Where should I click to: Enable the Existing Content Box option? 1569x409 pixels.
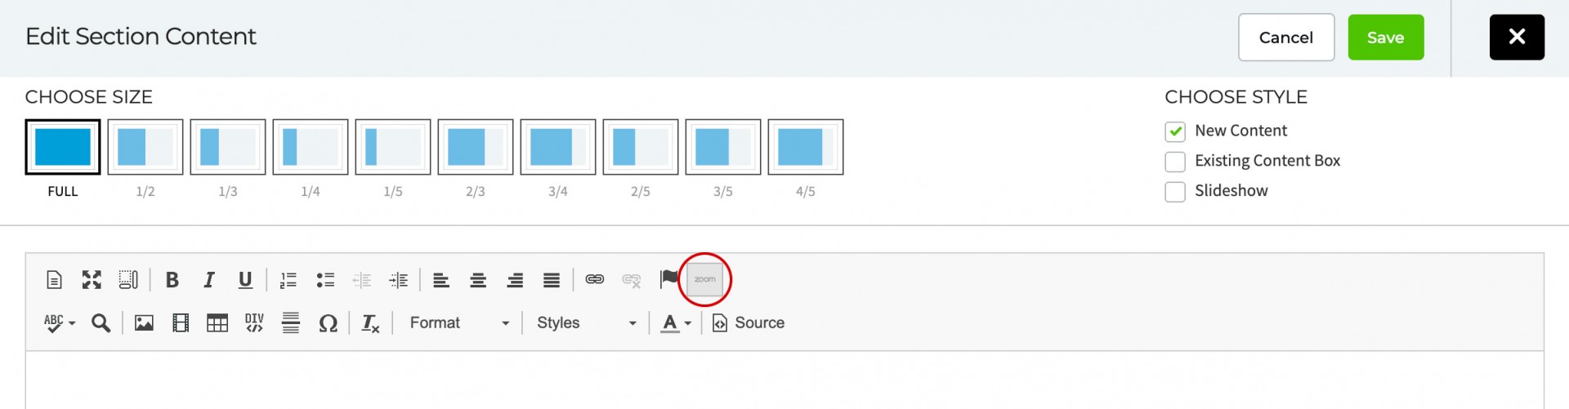pyautogui.click(x=1175, y=162)
